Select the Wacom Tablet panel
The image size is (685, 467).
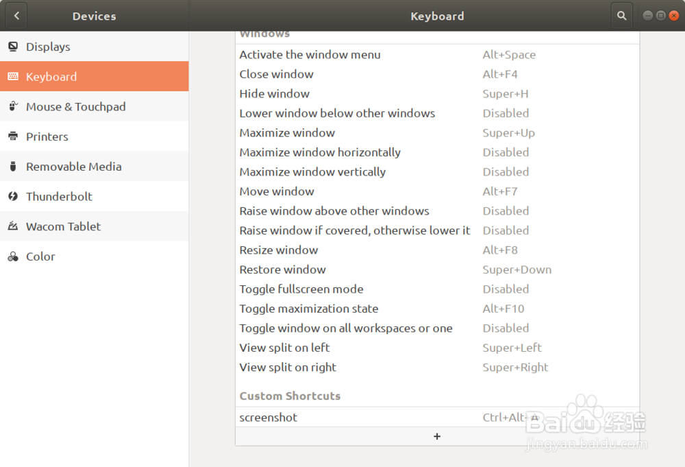pos(95,226)
